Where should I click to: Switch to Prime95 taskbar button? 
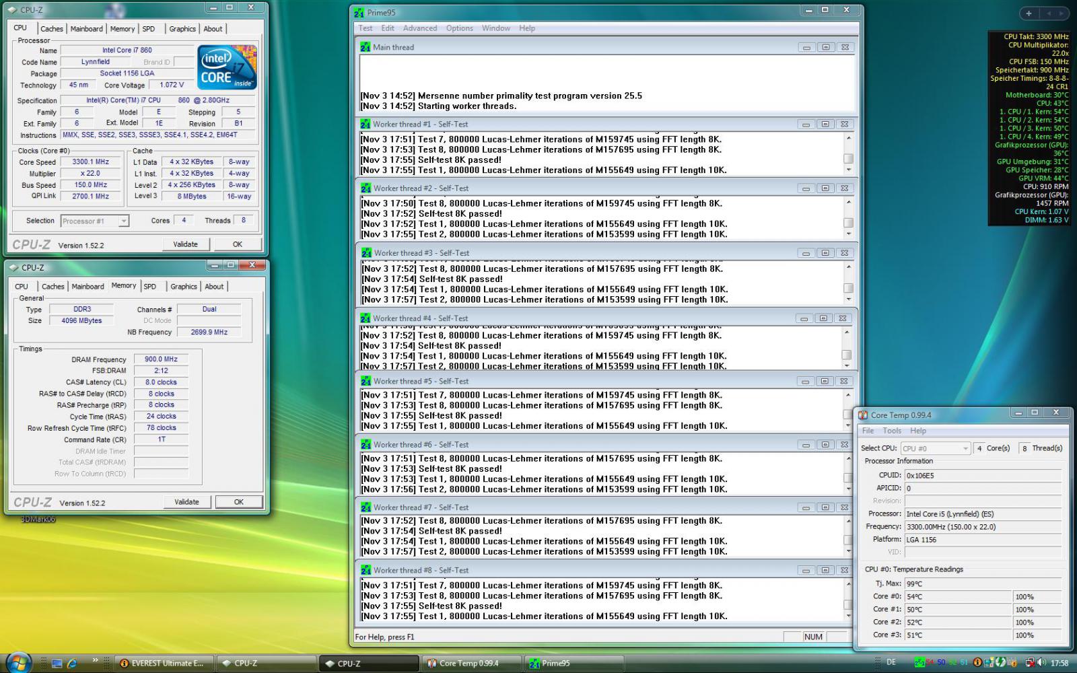[x=574, y=664]
